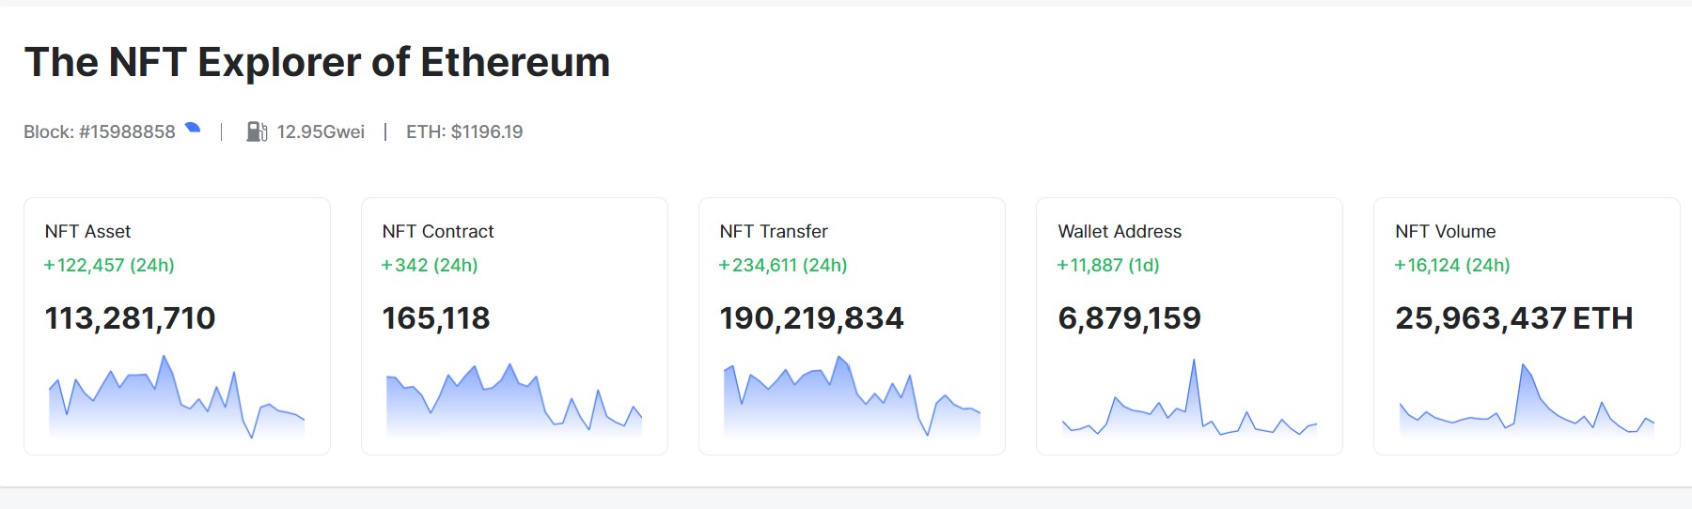The height and width of the screenshot is (509, 1692).
Task: Click the NFT Contract sparkline chart
Action: pos(514,402)
